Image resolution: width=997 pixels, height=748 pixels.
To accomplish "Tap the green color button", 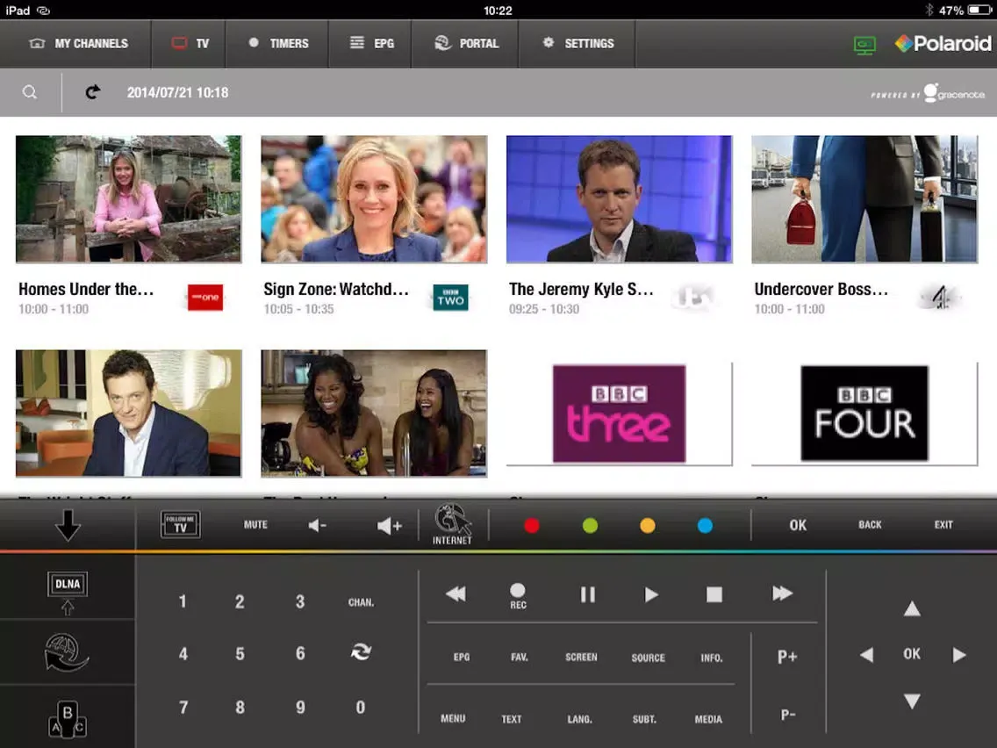I will pyautogui.click(x=590, y=525).
